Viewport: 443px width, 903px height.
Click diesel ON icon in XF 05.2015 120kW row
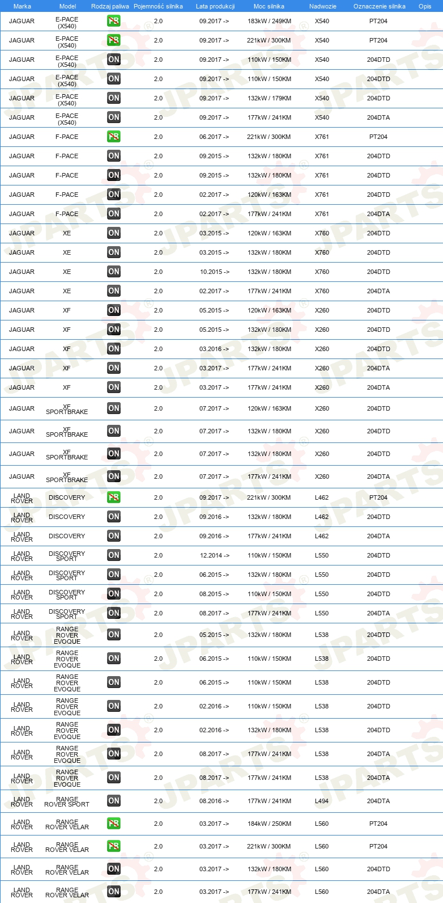pyautogui.click(x=114, y=310)
